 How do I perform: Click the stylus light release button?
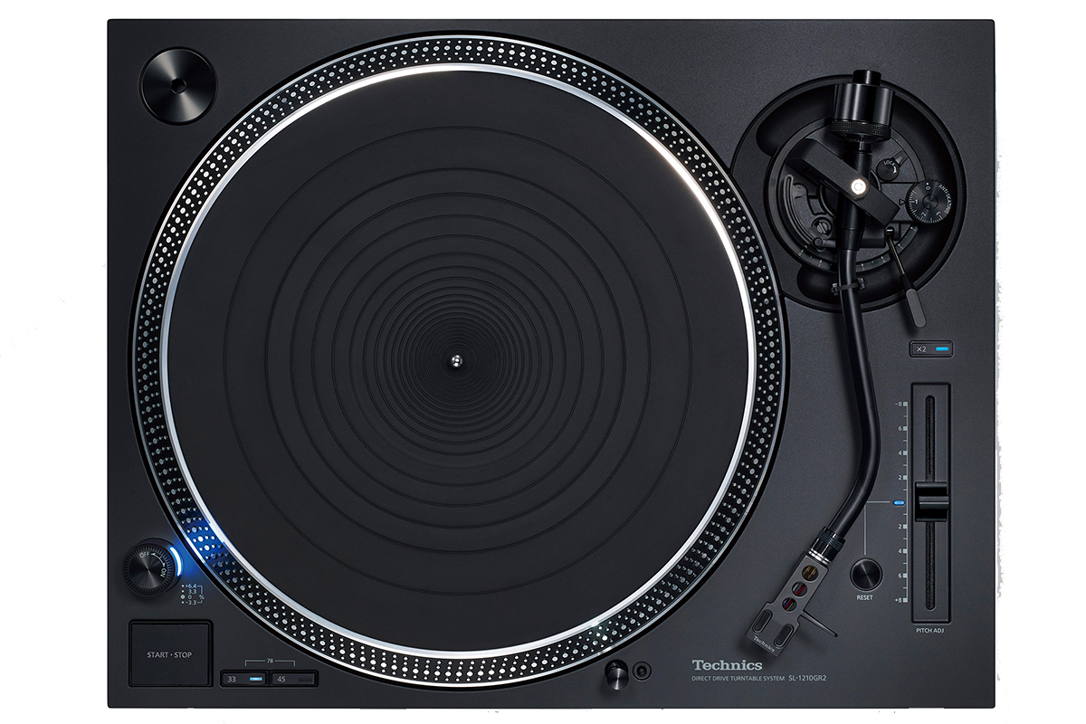click(x=643, y=671)
